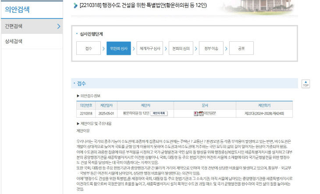Open the 제안자 목록 button
Screen dimensions: 320x194
pos(159,113)
